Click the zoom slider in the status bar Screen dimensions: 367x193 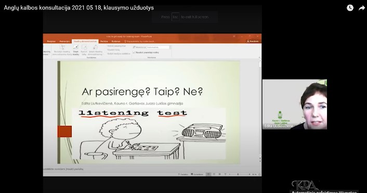click(239, 174)
